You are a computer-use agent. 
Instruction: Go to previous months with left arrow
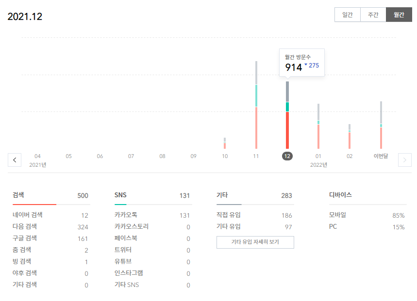point(15,160)
